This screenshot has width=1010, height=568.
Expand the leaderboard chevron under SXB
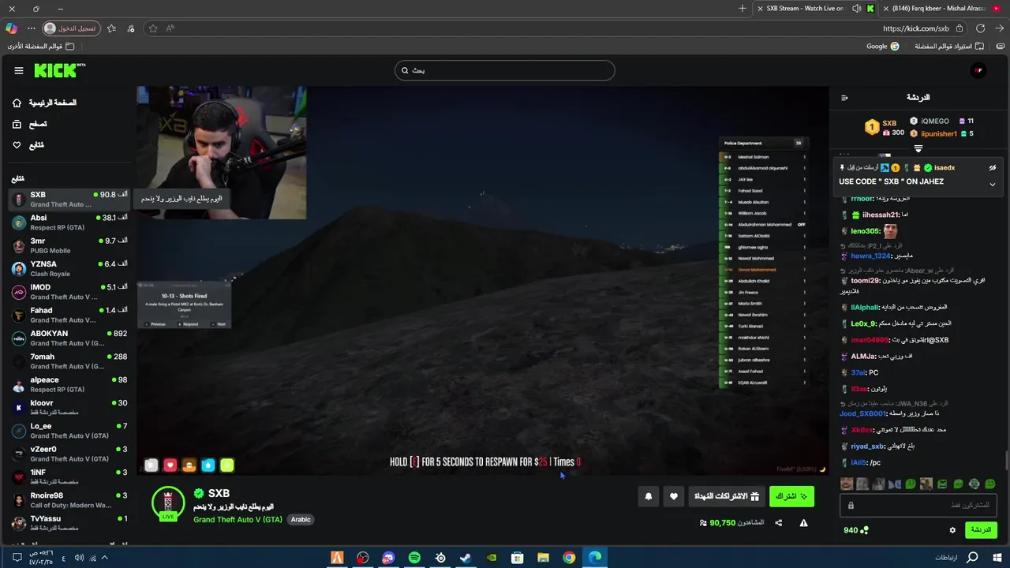pyautogui.click(x=918, y=148)
